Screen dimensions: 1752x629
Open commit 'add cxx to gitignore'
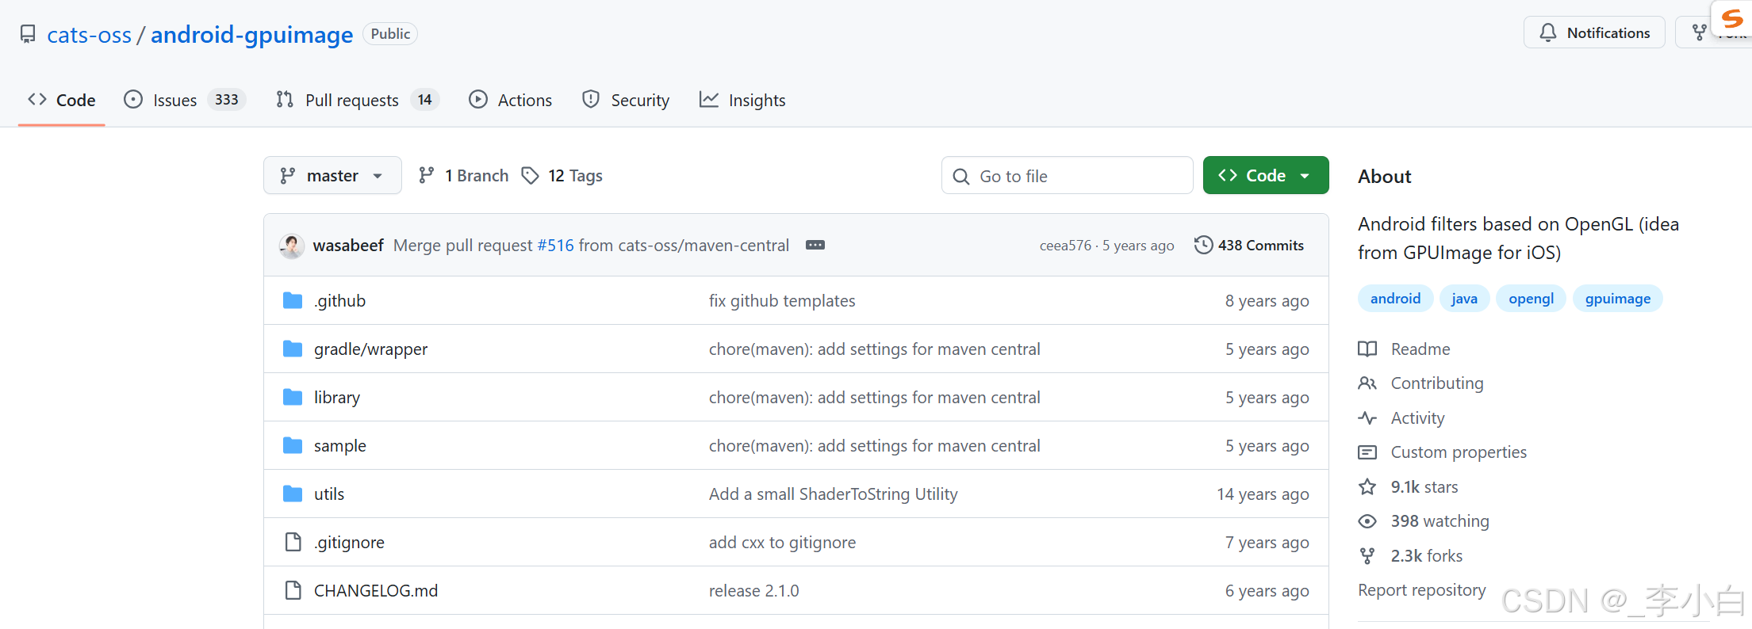(782, 543)
